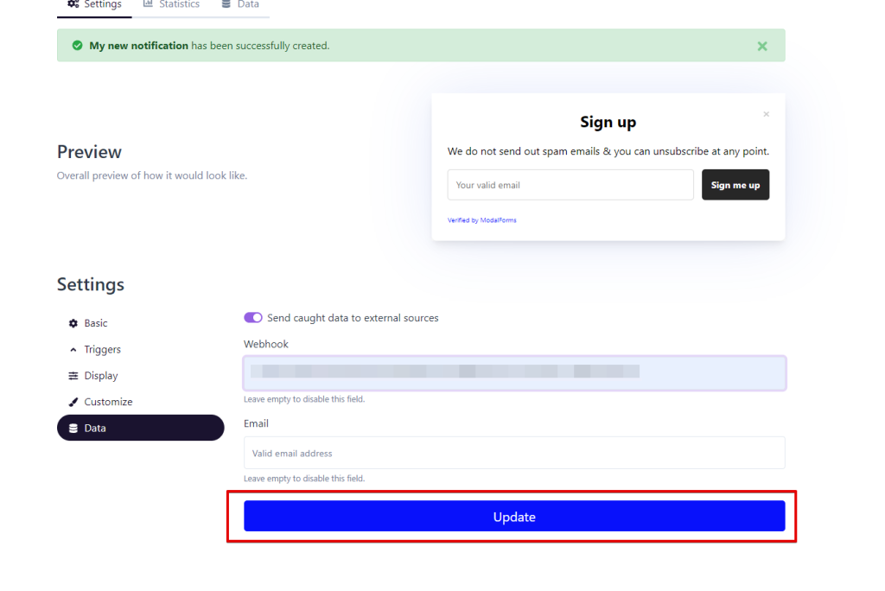Open the Verified by ModalForms link
Viewport: 885px width, 591px height.
pyautogui.click(x=482, y=220)
